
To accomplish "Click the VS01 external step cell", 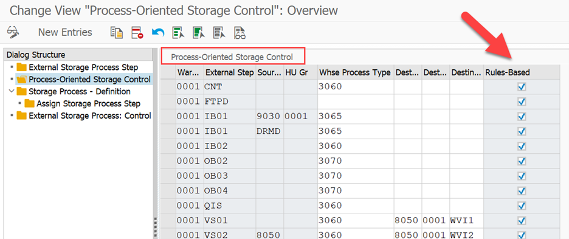I will pyautogui.click(x=230, y=221).
